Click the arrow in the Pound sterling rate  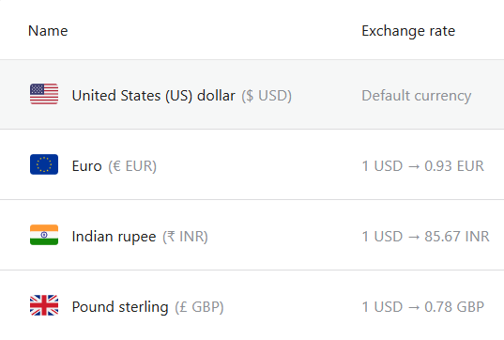414,307
